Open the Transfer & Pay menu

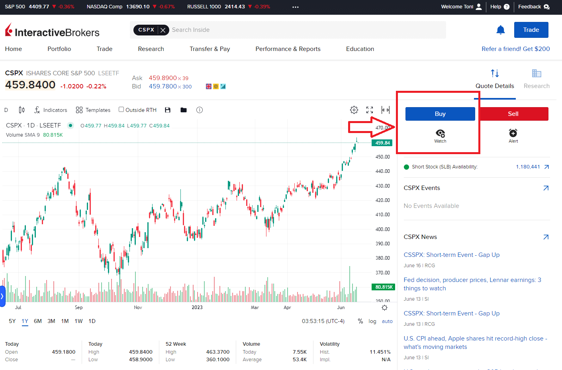[x=210, y=49]
